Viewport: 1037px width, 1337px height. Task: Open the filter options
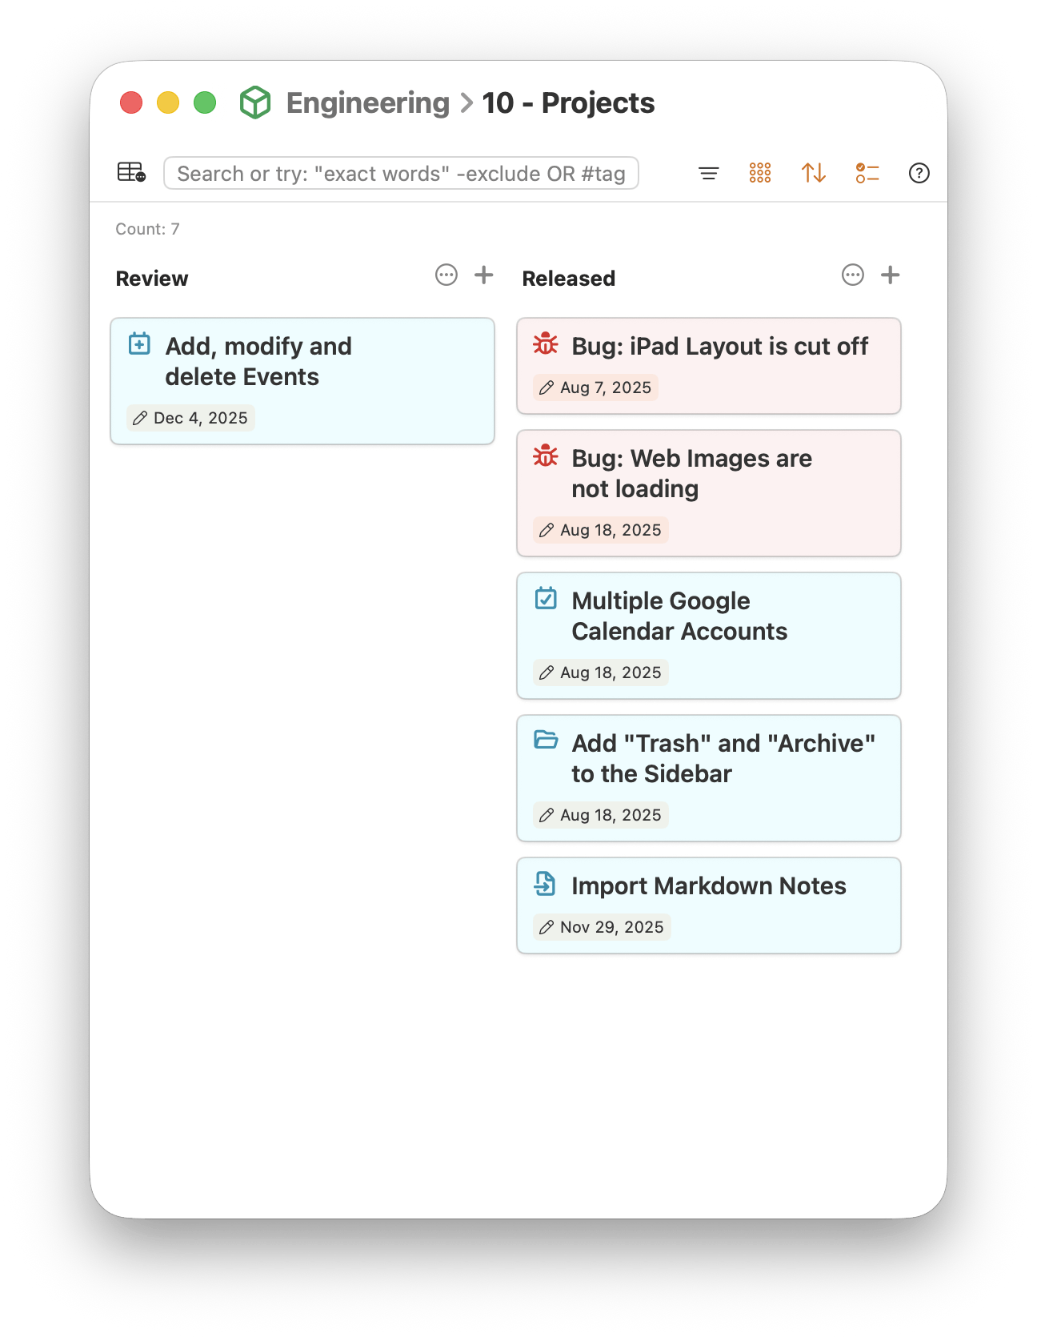pos(709,173)
